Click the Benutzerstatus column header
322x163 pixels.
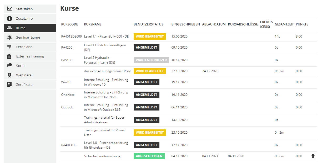tap(148, 24)
